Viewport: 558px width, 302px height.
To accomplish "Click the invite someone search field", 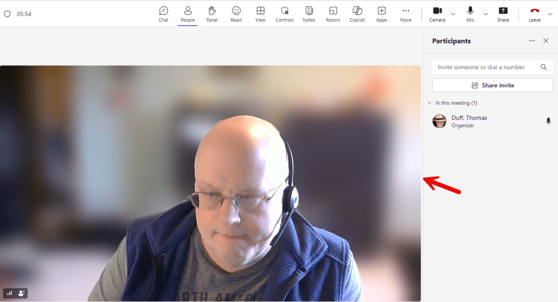I will [485, 67].
